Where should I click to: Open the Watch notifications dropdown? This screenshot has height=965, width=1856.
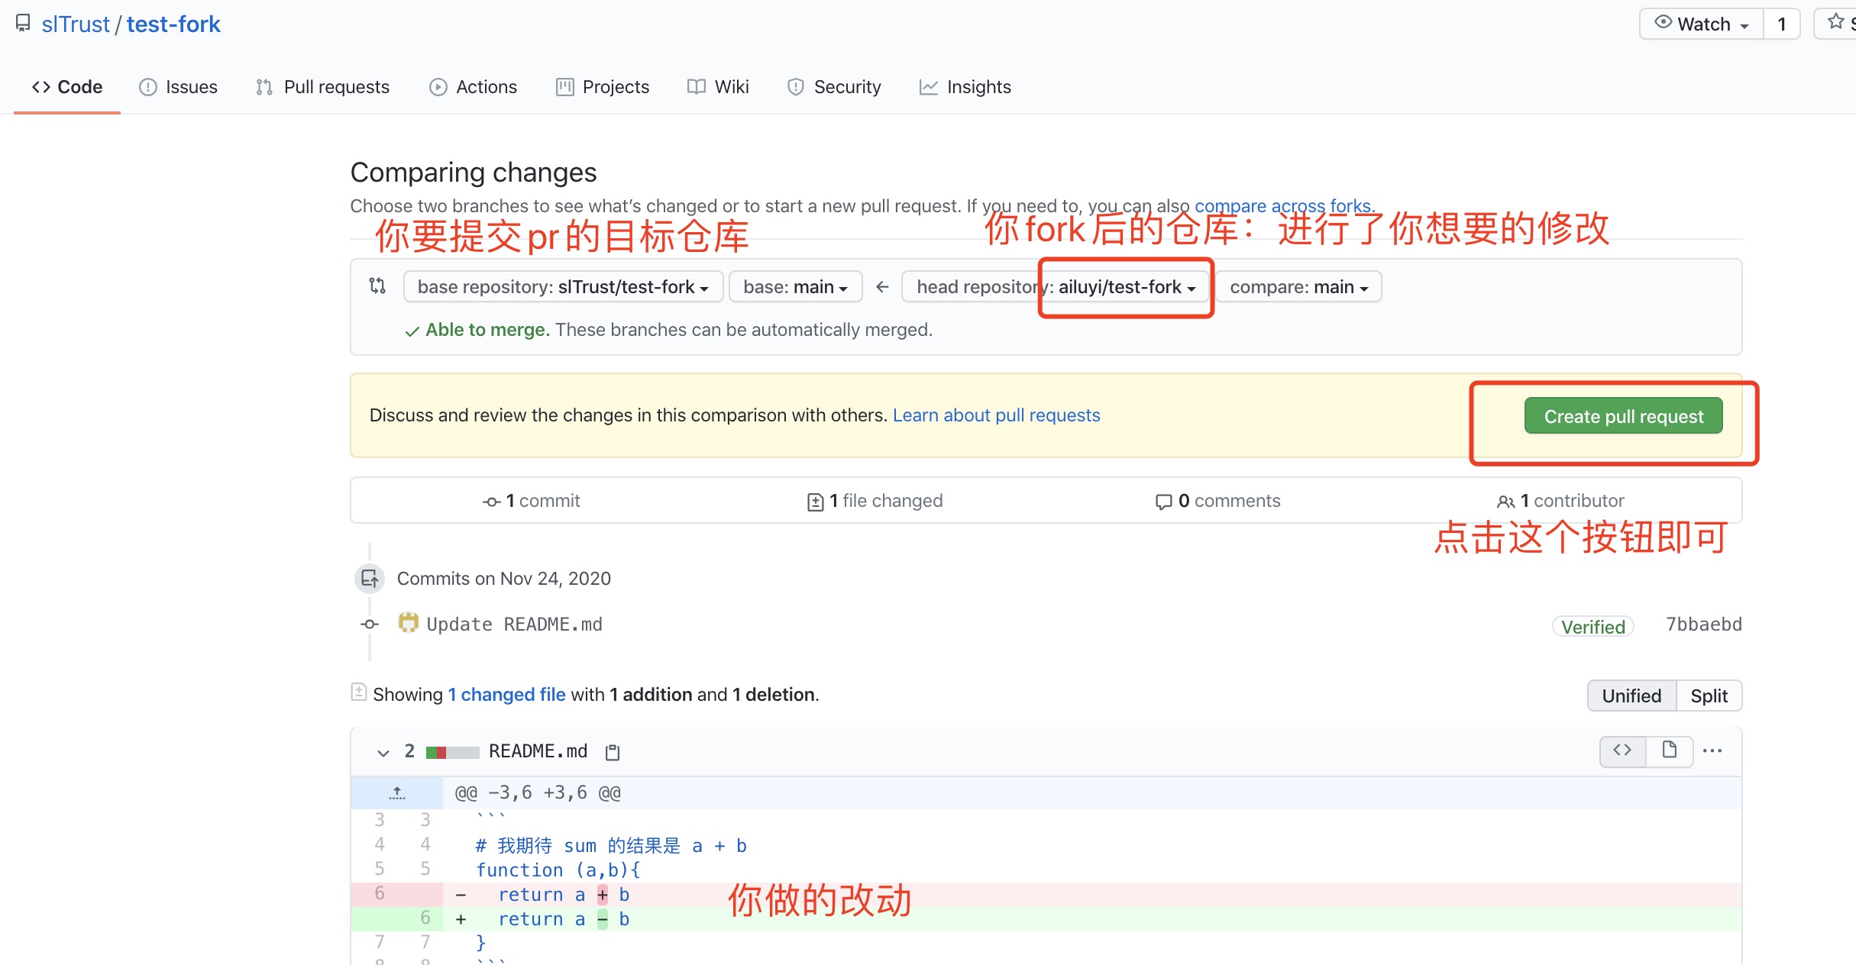click(x=1702, y=24)
